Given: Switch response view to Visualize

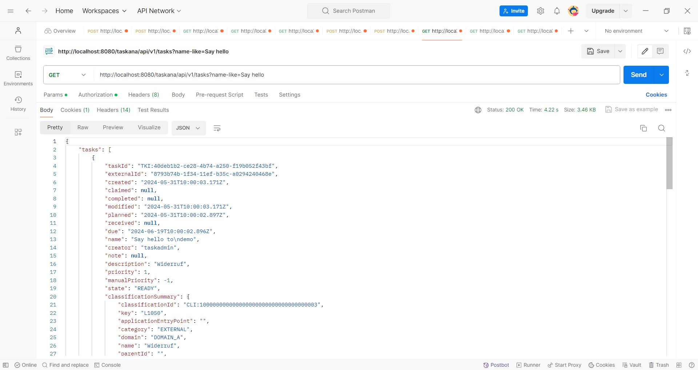Looking at the screenshot, I should pyautogui.click(x=149, y=127).
